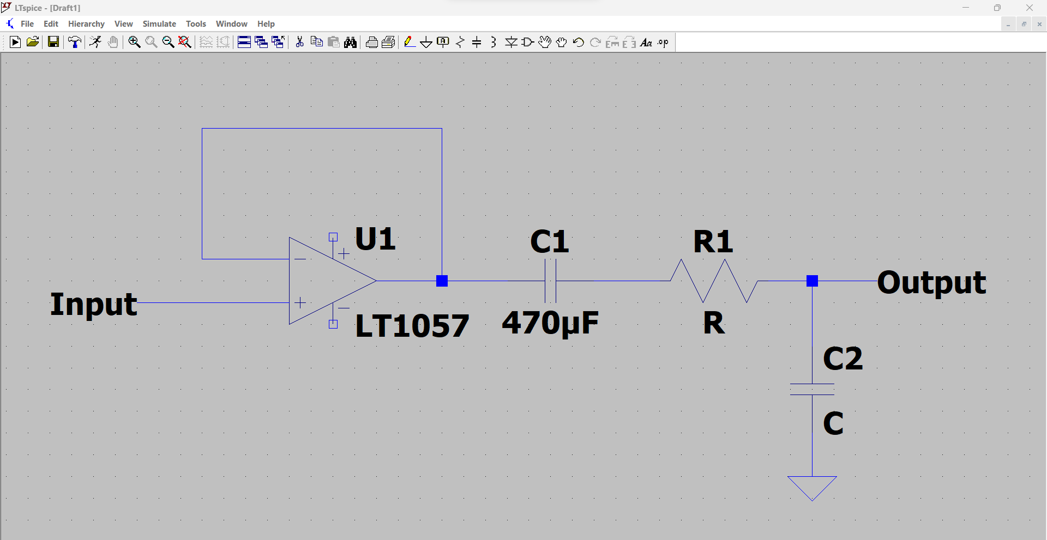This screenshot has height=540, width=1047.
Task: Select the Move hand tool
Action: coord(545,42)
